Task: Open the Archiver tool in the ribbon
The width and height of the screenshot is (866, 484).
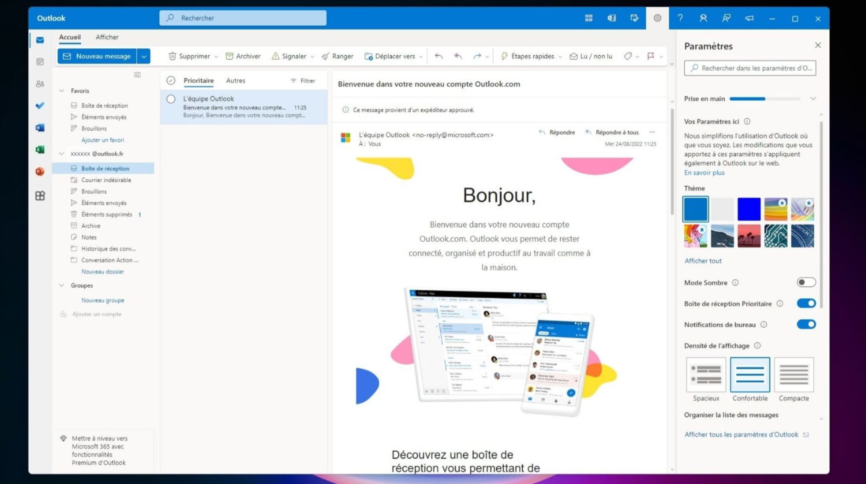Action: (x=243, y=56)
